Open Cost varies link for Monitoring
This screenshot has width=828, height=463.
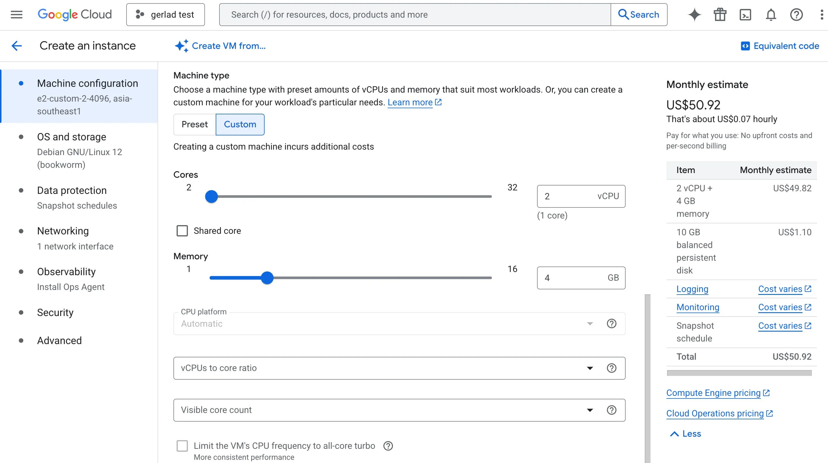coord(785,307)
